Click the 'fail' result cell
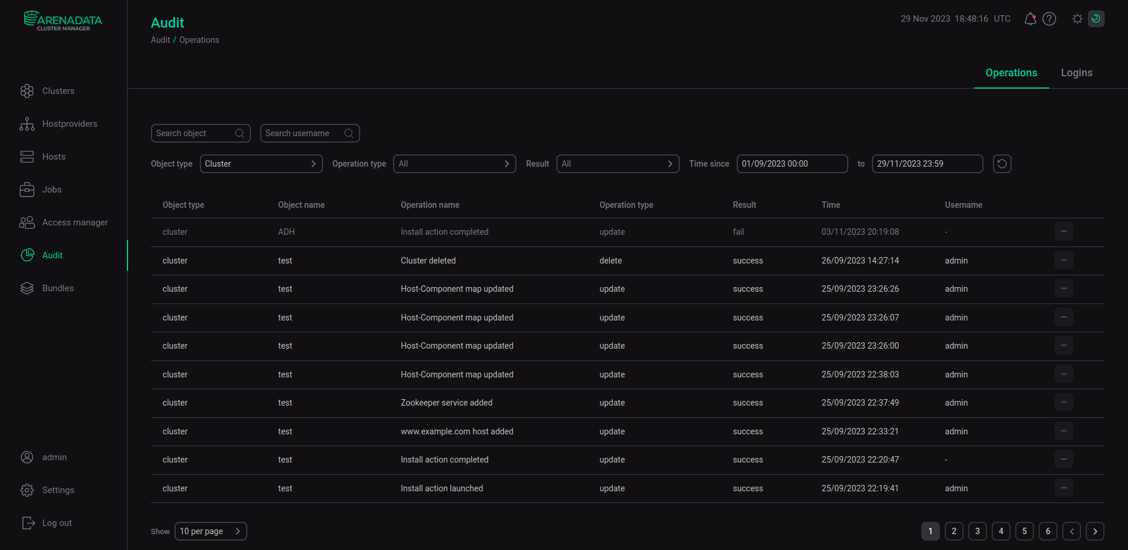 point(738,232)
